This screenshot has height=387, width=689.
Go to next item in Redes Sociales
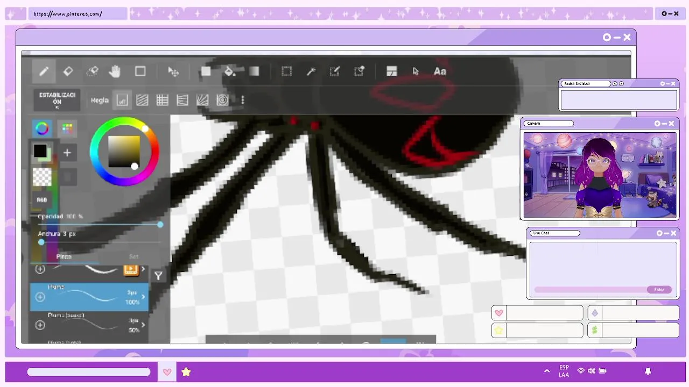click(621, 84)
